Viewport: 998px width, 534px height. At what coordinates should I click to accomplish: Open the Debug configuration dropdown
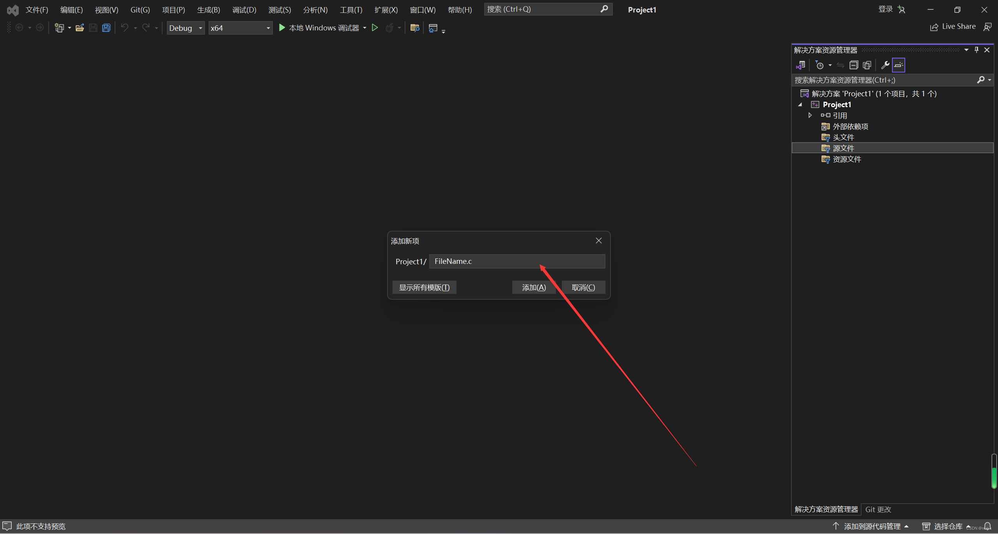(186, 28)
